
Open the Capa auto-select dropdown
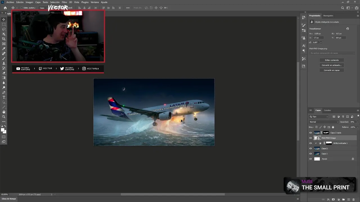(43, 8)
